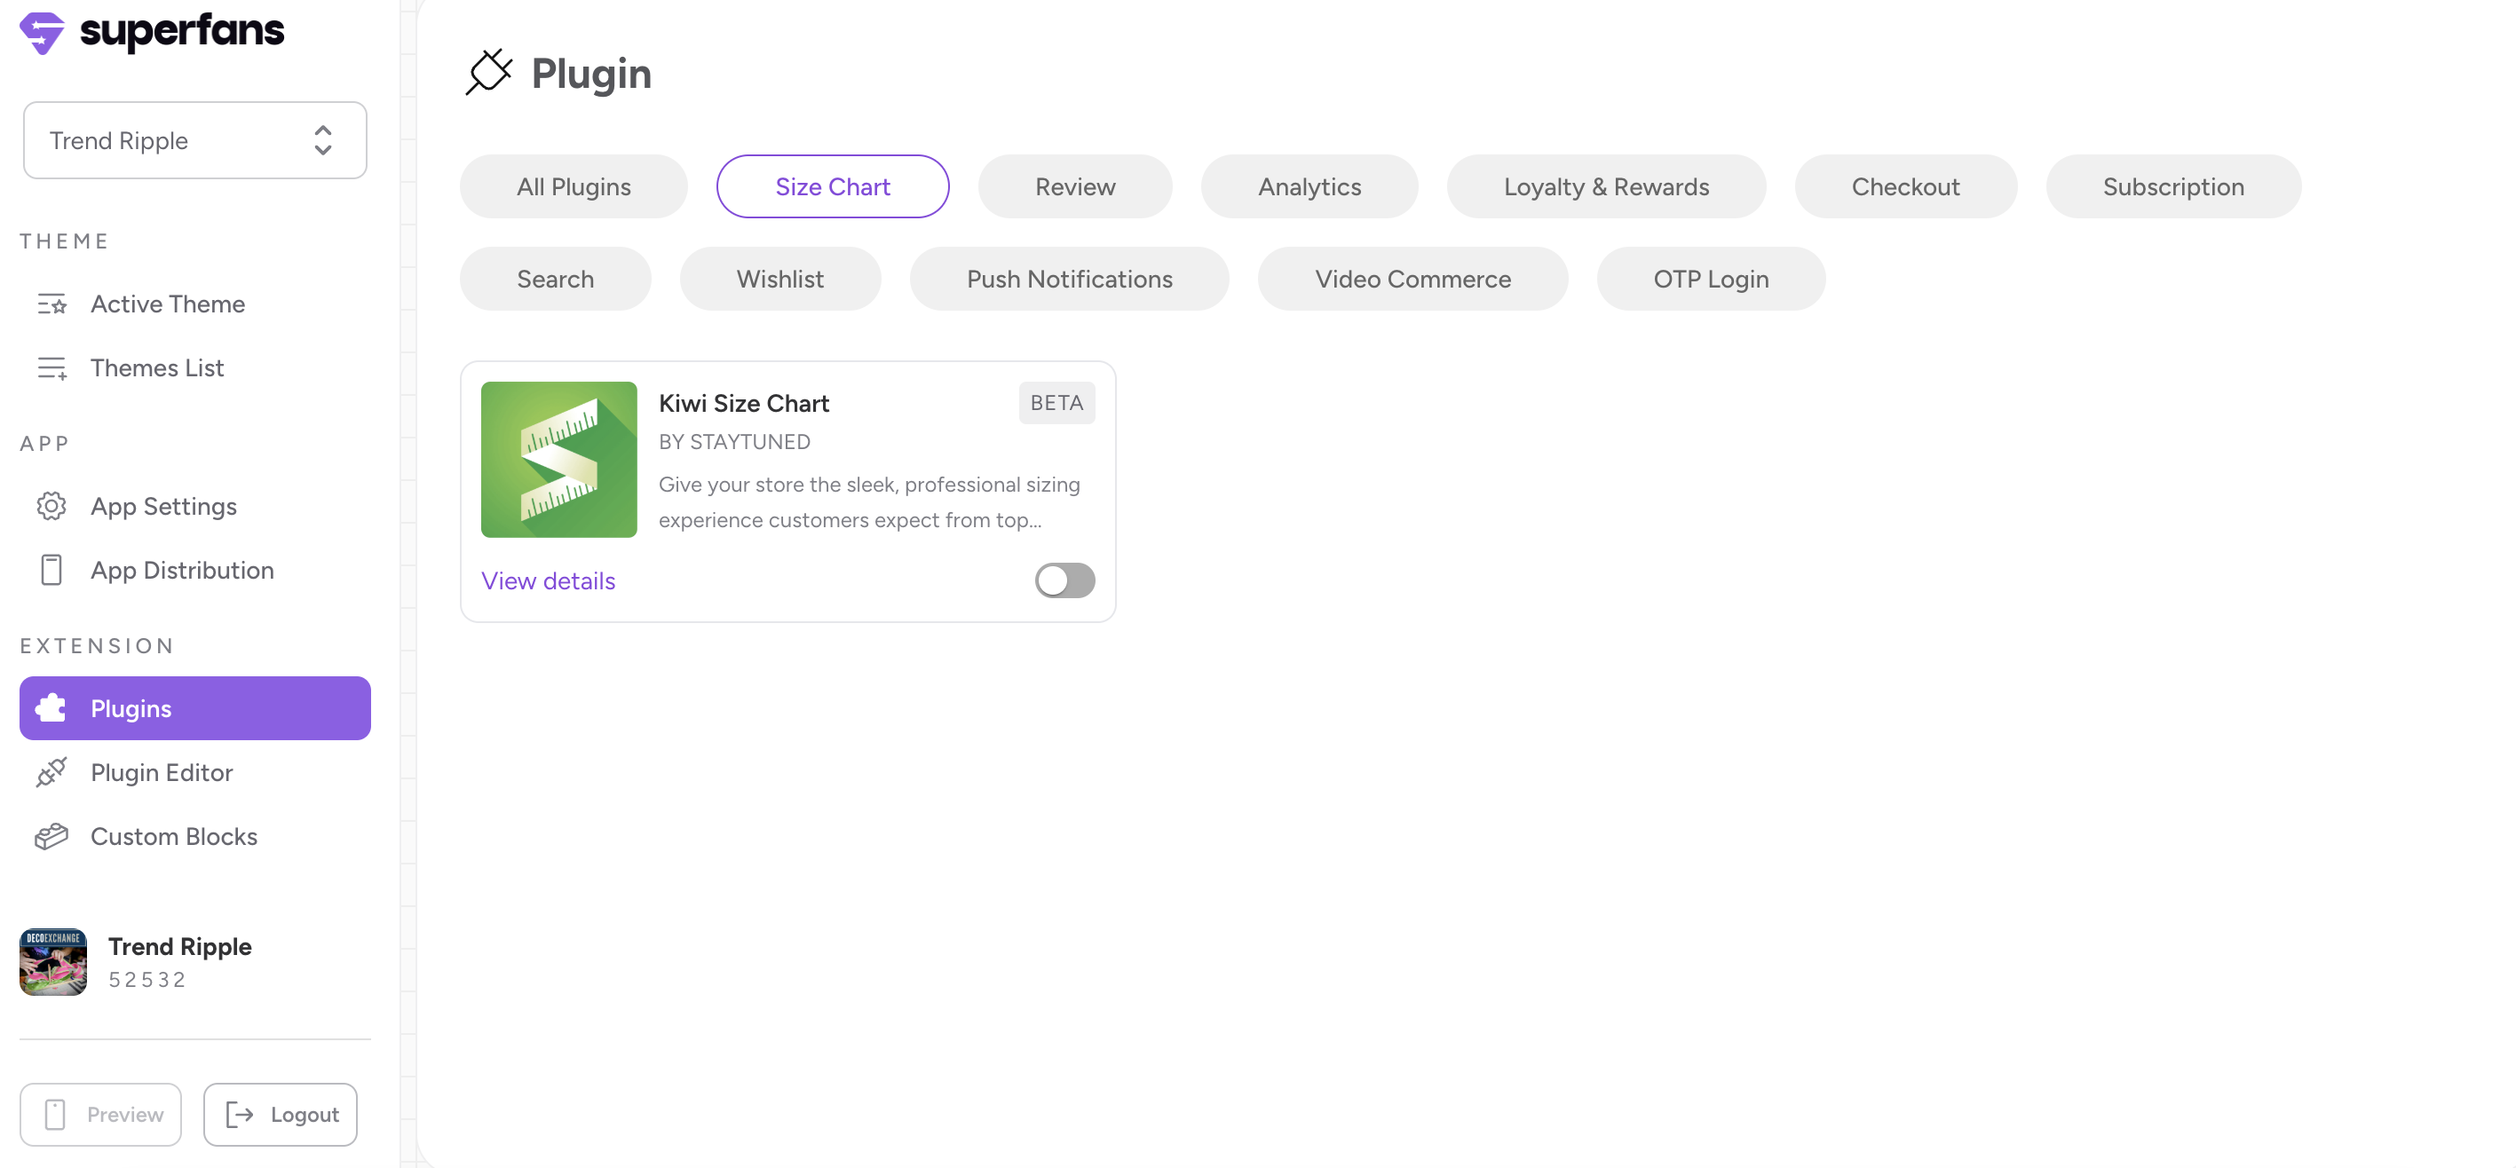Click the App Distribution phone icon
The height and width of the screenshot is (1168, 2516).
(x=51, y=571)
